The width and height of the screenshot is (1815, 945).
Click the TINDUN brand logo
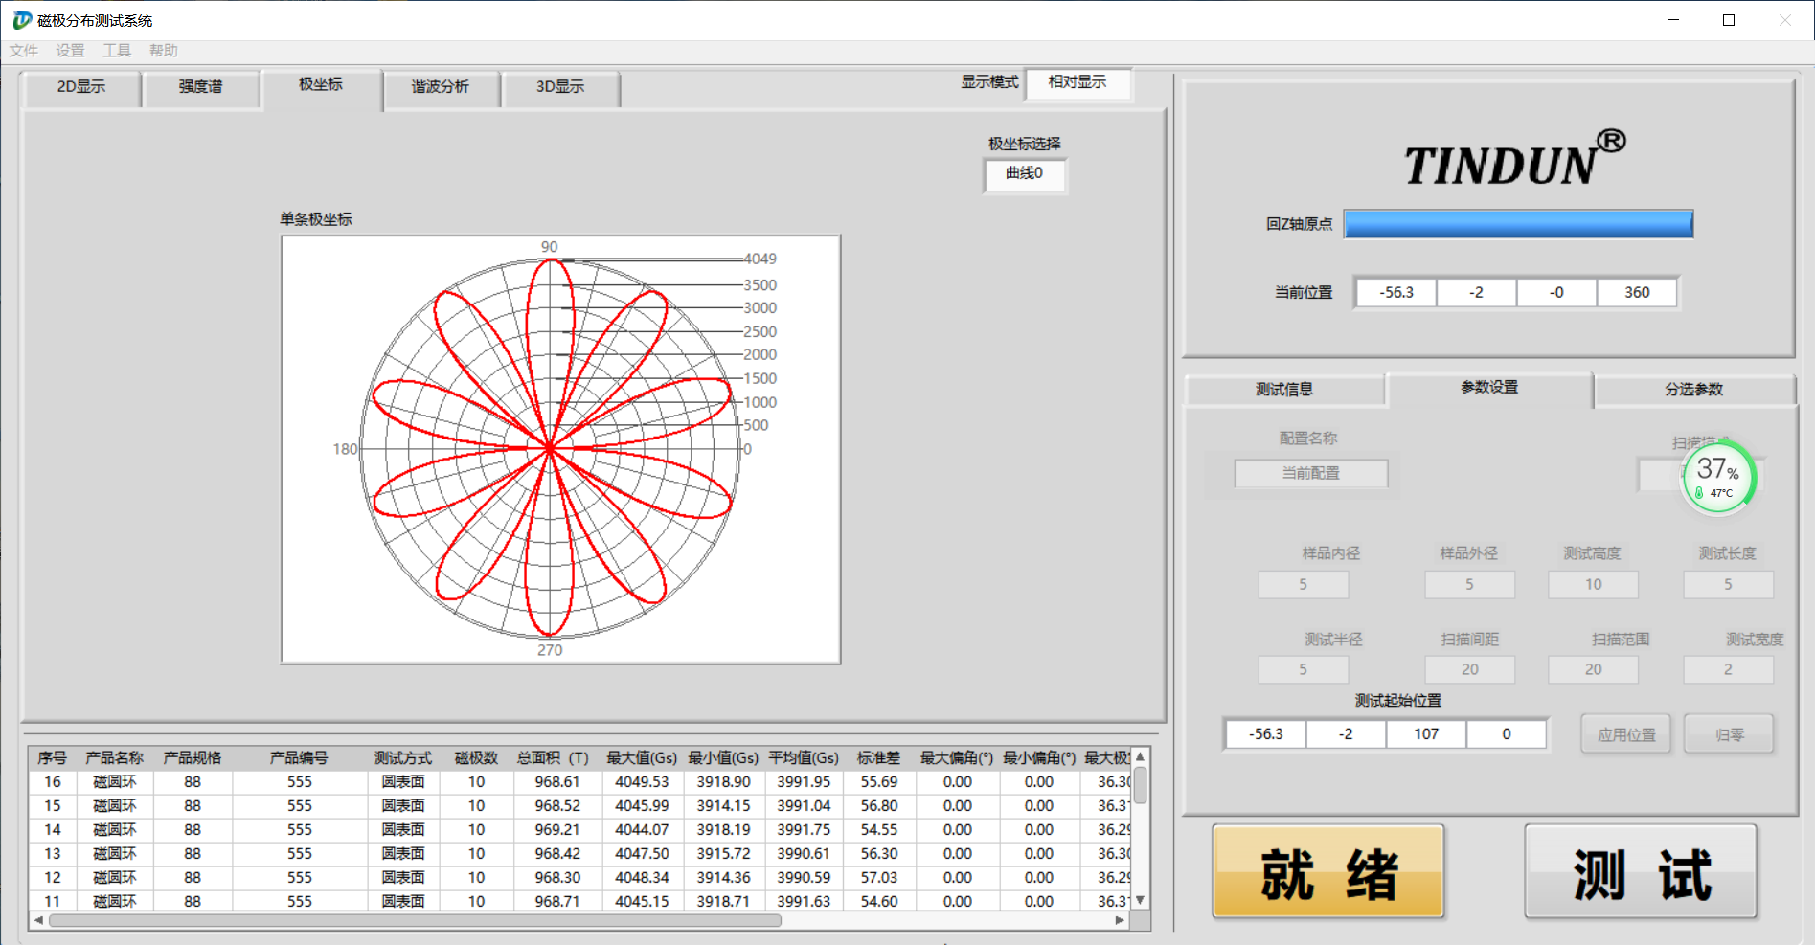click(x=1513, y=159)
